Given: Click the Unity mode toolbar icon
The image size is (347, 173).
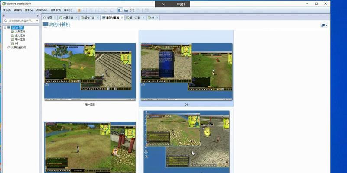Looking at the screenshot, I should point(138,10).
